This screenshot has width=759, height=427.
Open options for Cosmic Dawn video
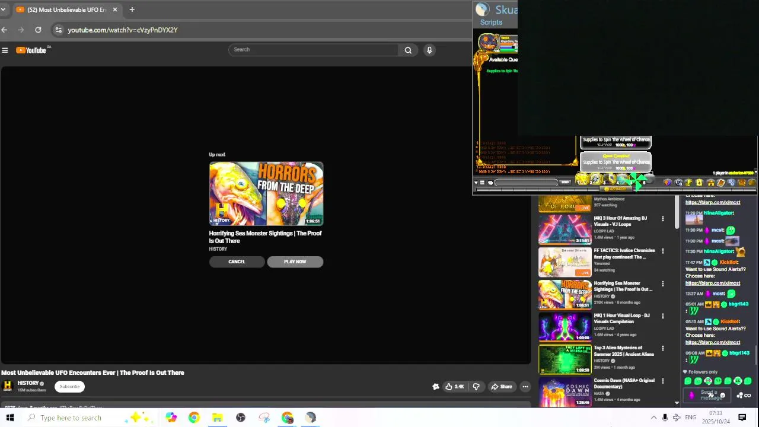pyautogui.click(x=662, y=381)
